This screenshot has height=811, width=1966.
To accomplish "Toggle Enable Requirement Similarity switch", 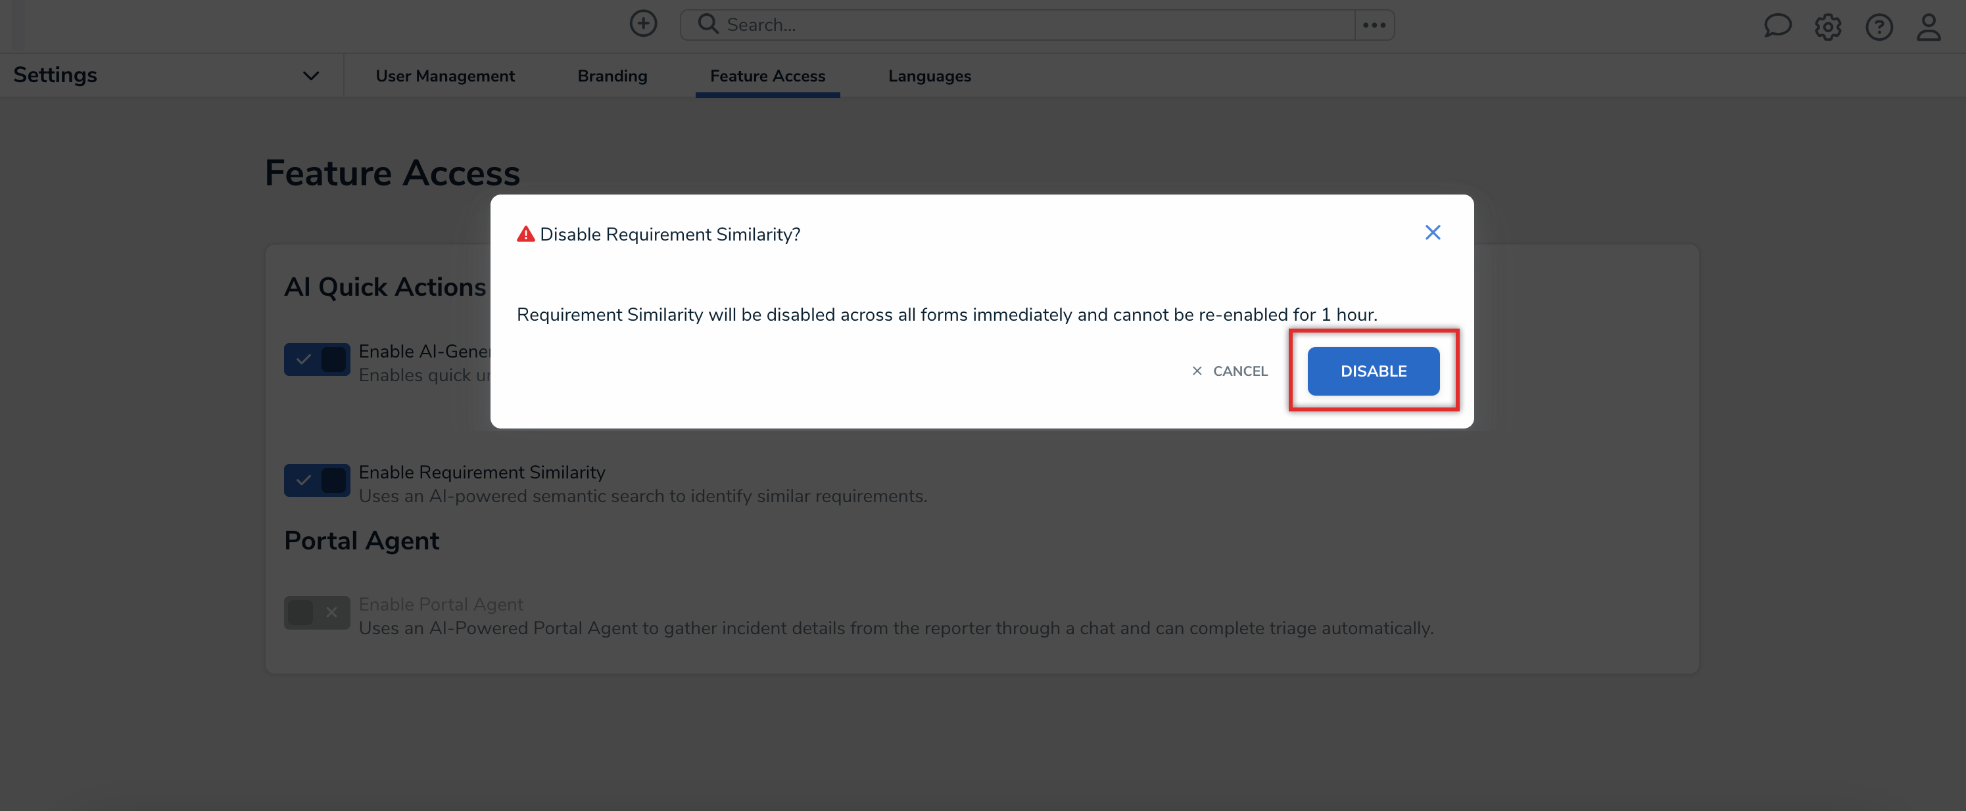I will click(317, 480).
